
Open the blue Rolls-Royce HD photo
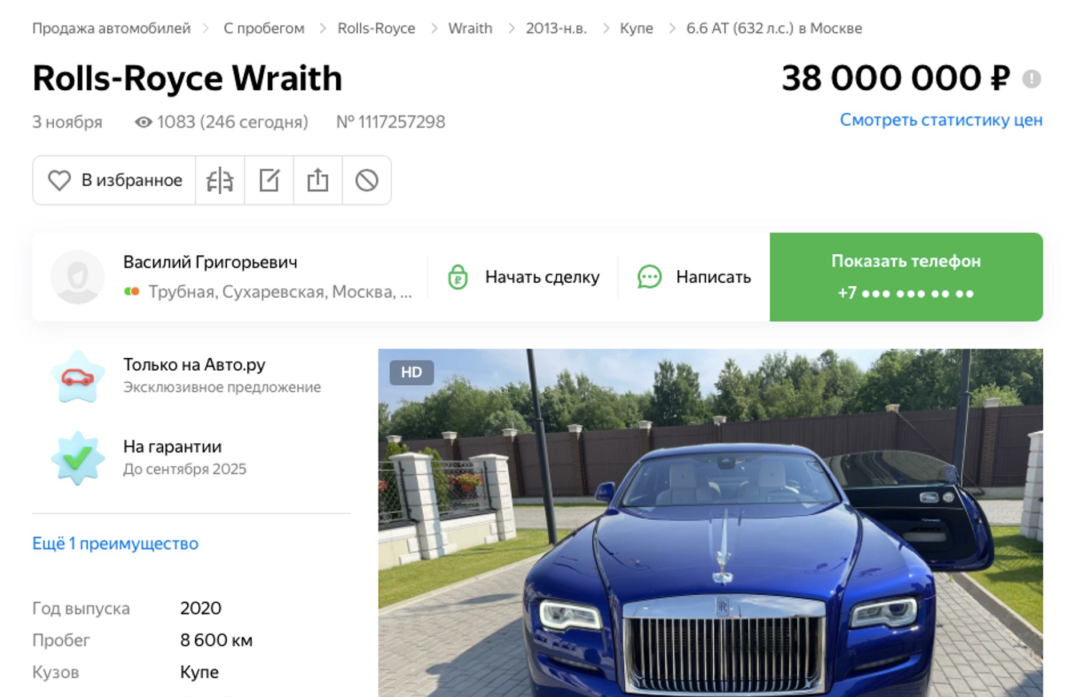coord(710,523)
